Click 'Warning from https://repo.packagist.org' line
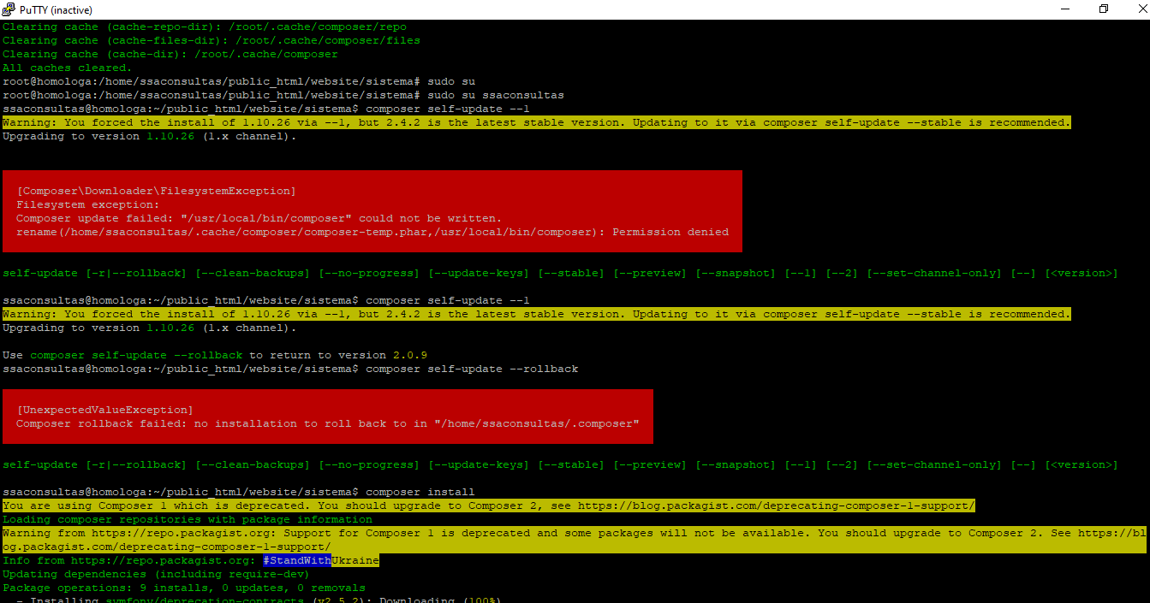The width and height of the screenshot is (1150, 603). pyautogui.click(x=575, y=540)
